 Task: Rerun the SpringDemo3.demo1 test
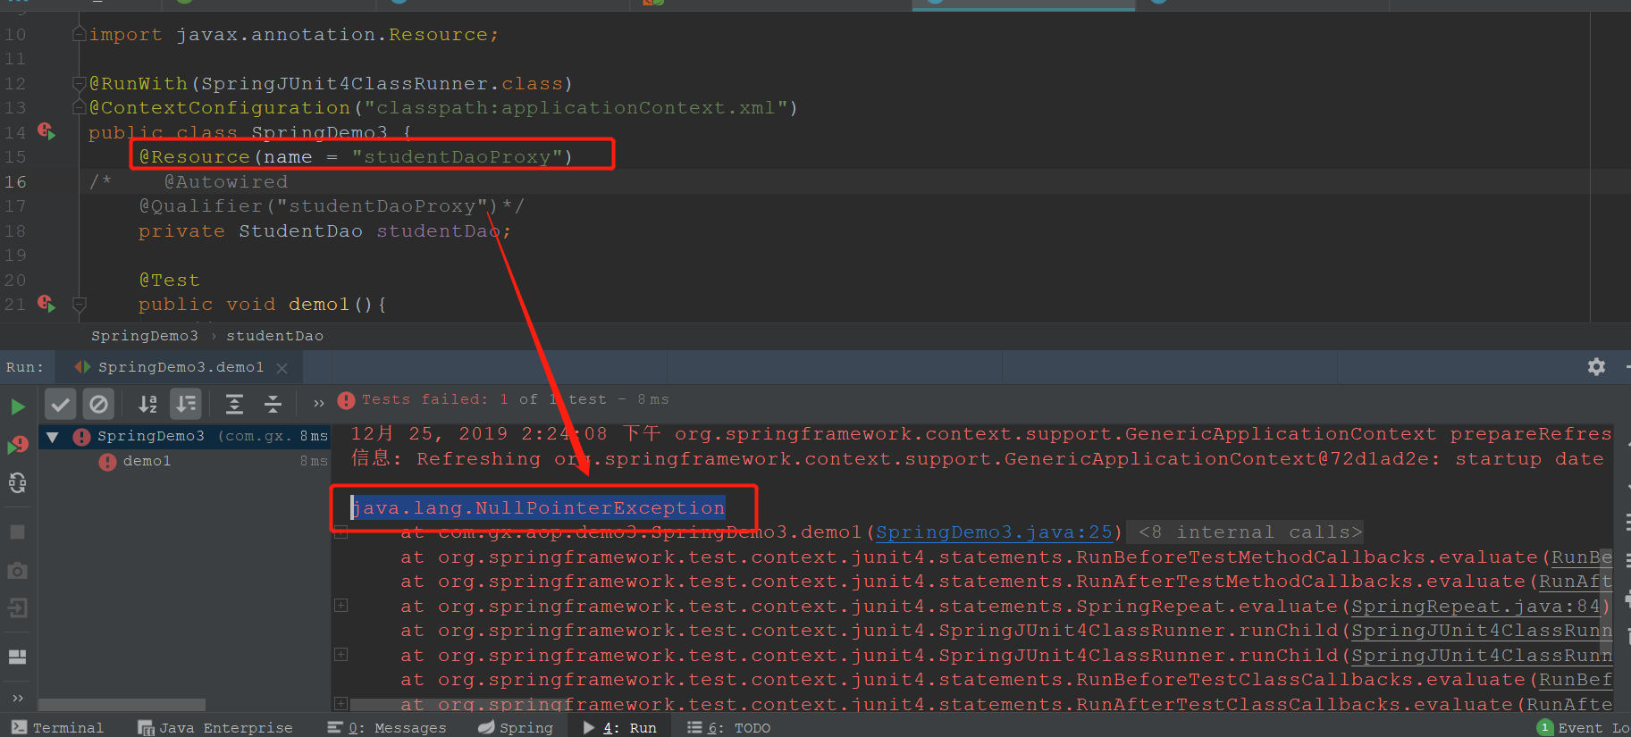[17, 406]
